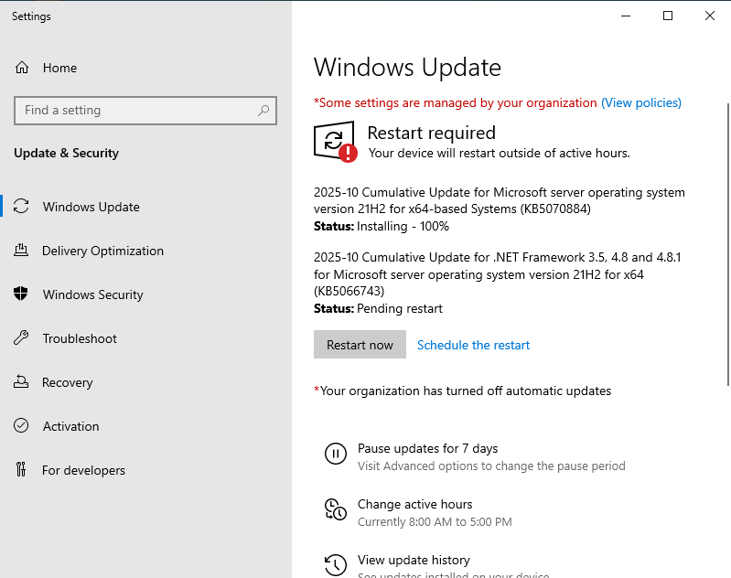Focus the Find a setting search box
The image size is (731, 578).
[x=145, y=111]
